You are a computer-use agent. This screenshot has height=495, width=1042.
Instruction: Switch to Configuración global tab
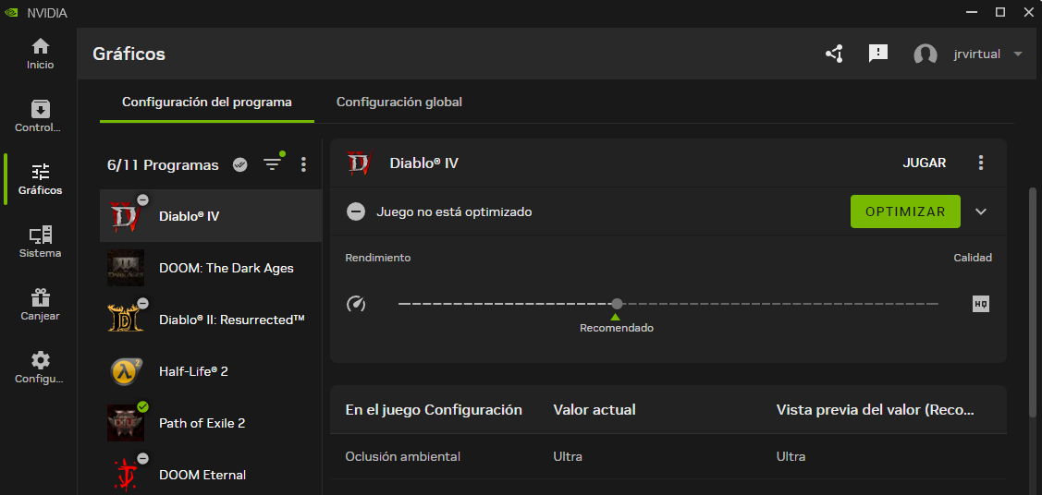[x=398, y=102]
